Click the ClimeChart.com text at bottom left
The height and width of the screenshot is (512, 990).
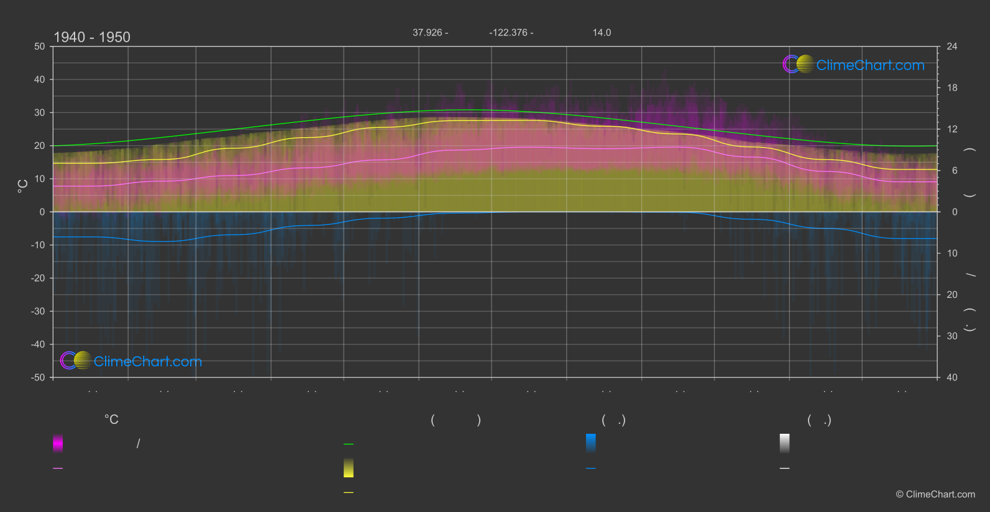tap(148, 362)
